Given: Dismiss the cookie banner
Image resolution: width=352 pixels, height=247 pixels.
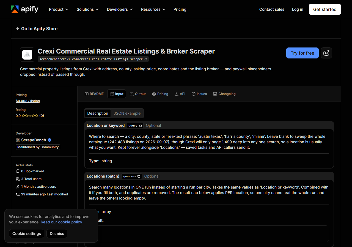Looking at the screenshot, I should pyautogui.click(x=57, y=234).
